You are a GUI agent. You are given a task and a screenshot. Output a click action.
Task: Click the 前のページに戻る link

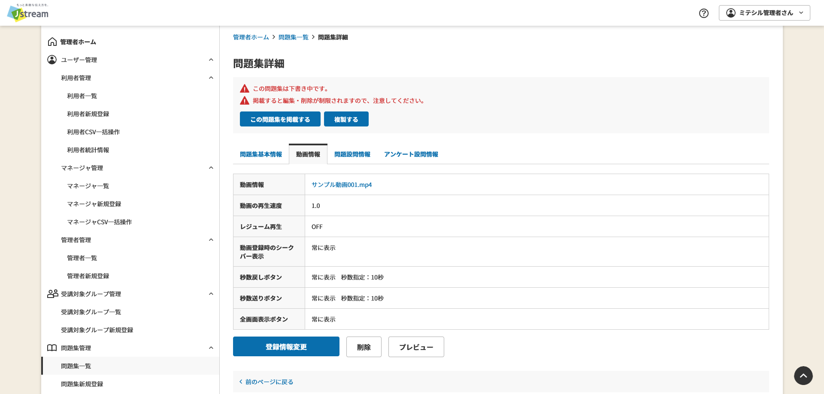(270, 382)
